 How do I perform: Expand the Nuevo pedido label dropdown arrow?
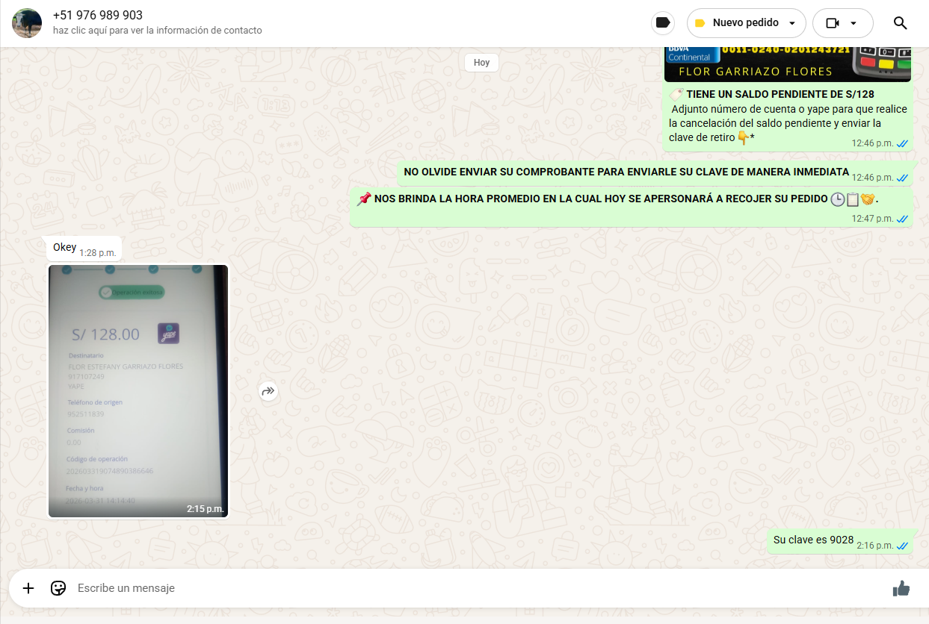click(792, 23)
